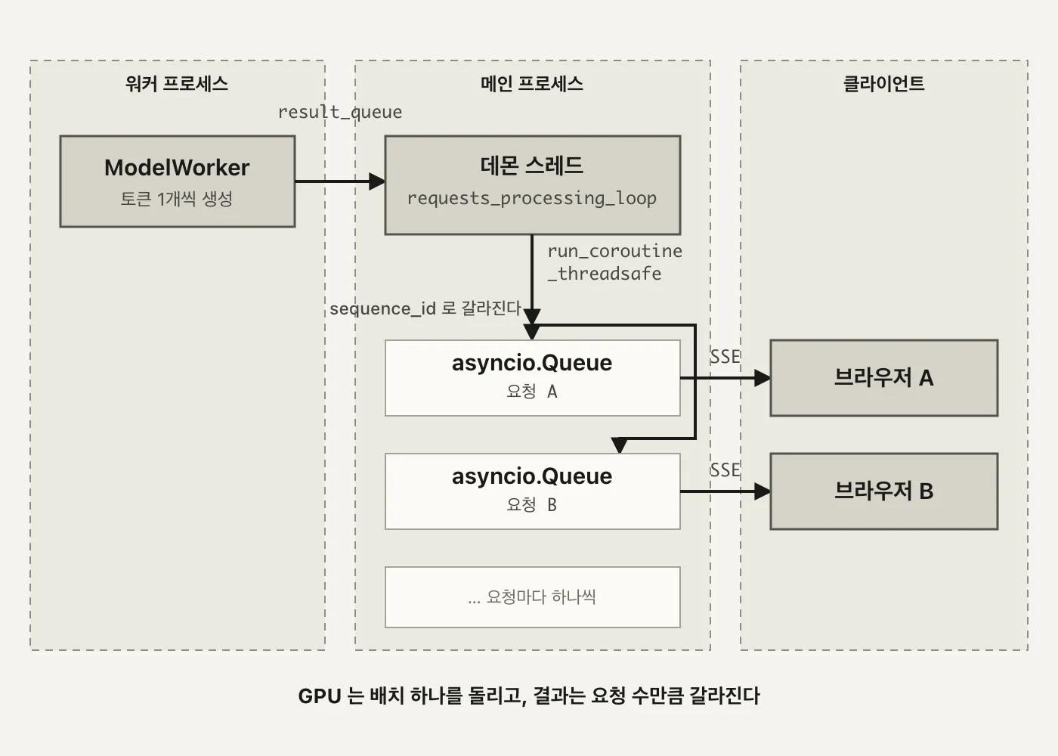Viewport: 1058px width, 756px height.
Task: Click the ModelWorker box
Action: pos(178,181)
